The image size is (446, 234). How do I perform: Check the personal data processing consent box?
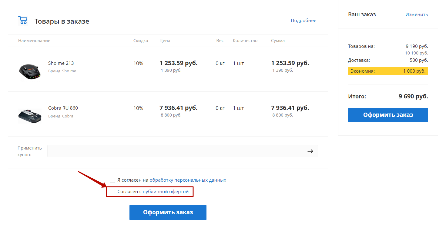point(112,180)
